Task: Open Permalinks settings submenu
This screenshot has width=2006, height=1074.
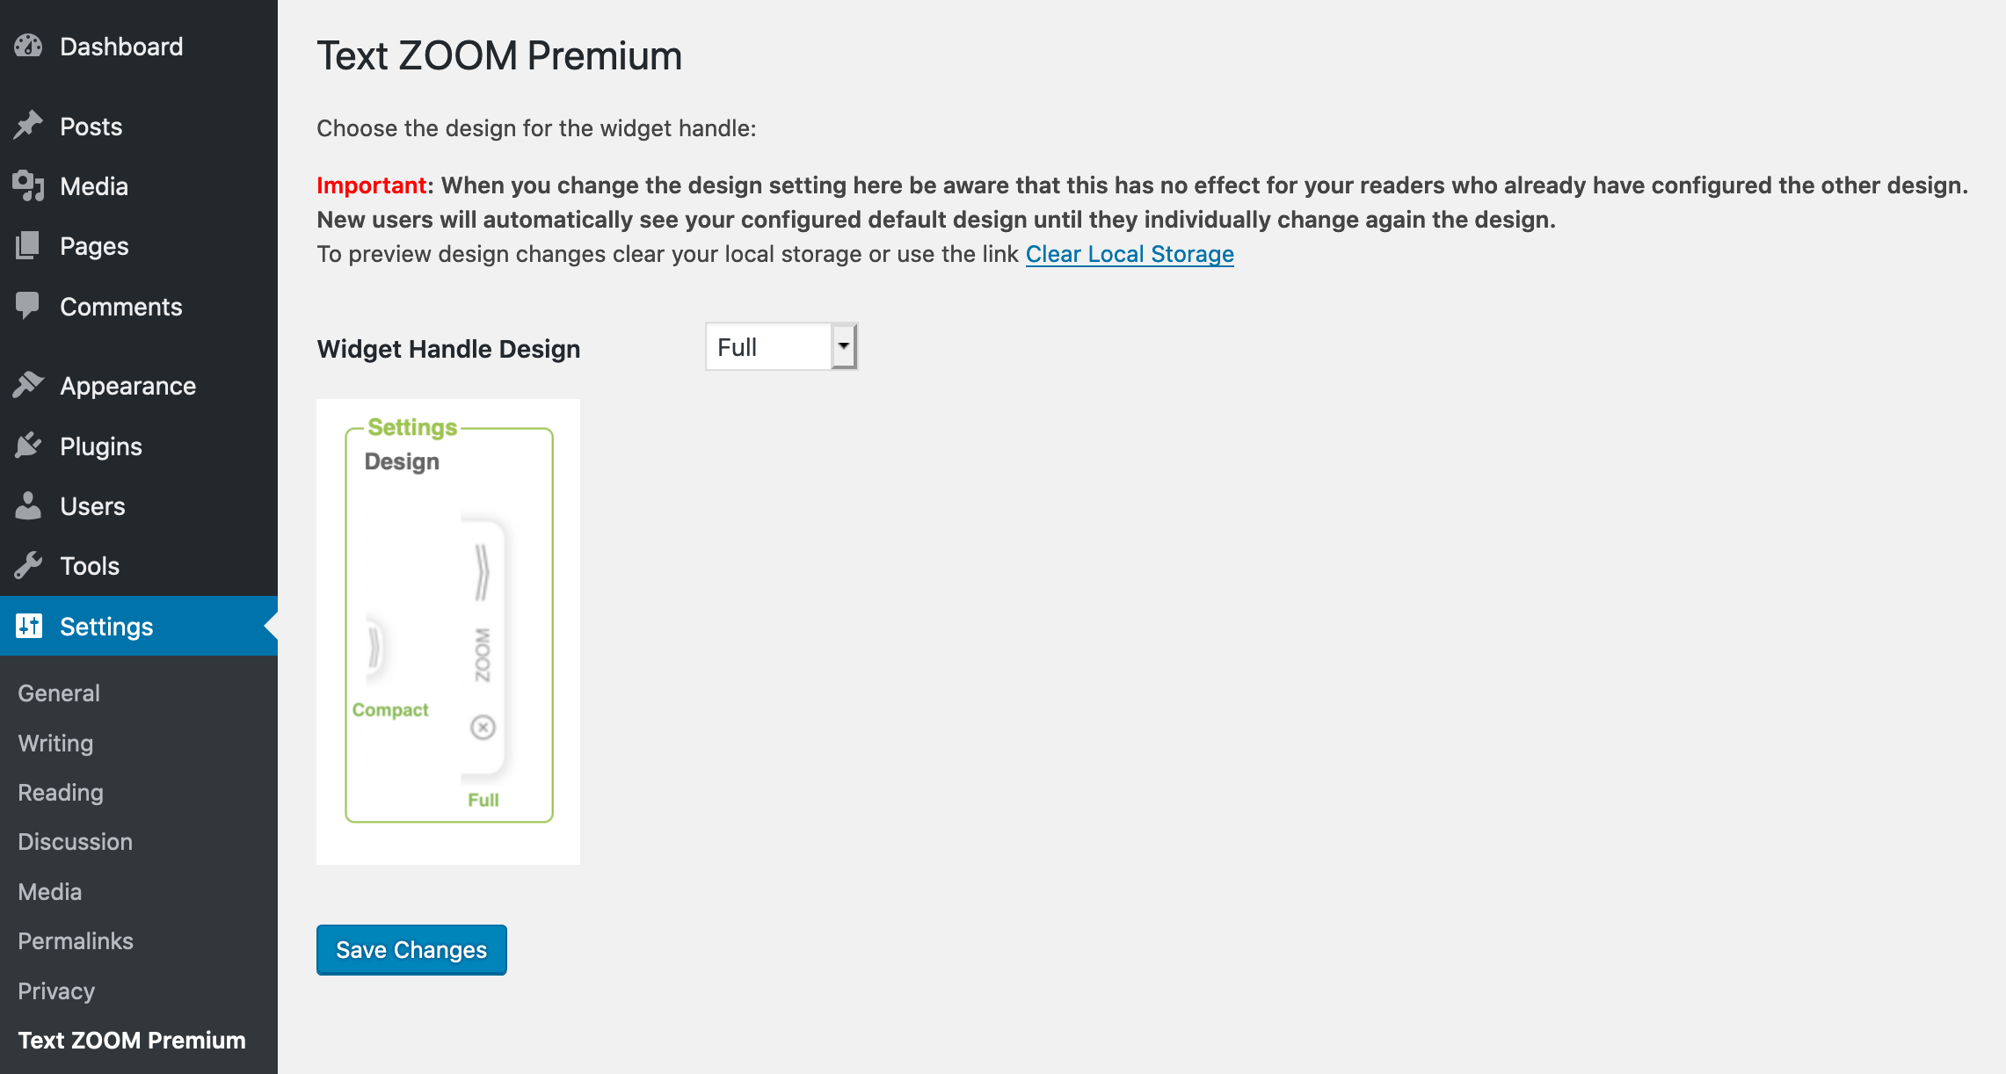Action: (76, 940)
